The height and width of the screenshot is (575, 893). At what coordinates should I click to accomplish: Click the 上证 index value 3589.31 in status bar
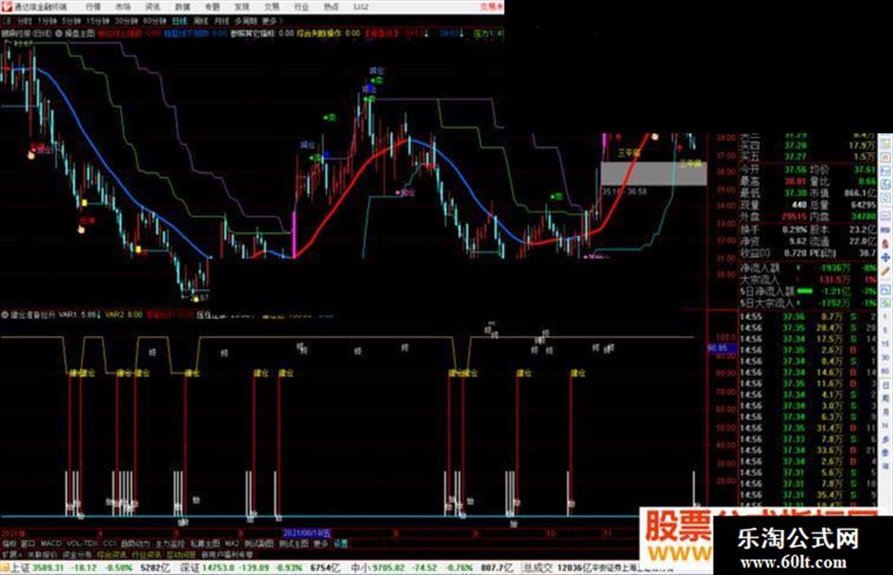point(47,567)
